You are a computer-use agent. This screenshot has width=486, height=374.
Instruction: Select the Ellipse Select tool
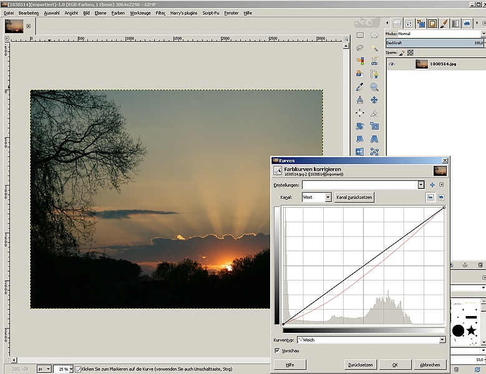click(374, 36)
